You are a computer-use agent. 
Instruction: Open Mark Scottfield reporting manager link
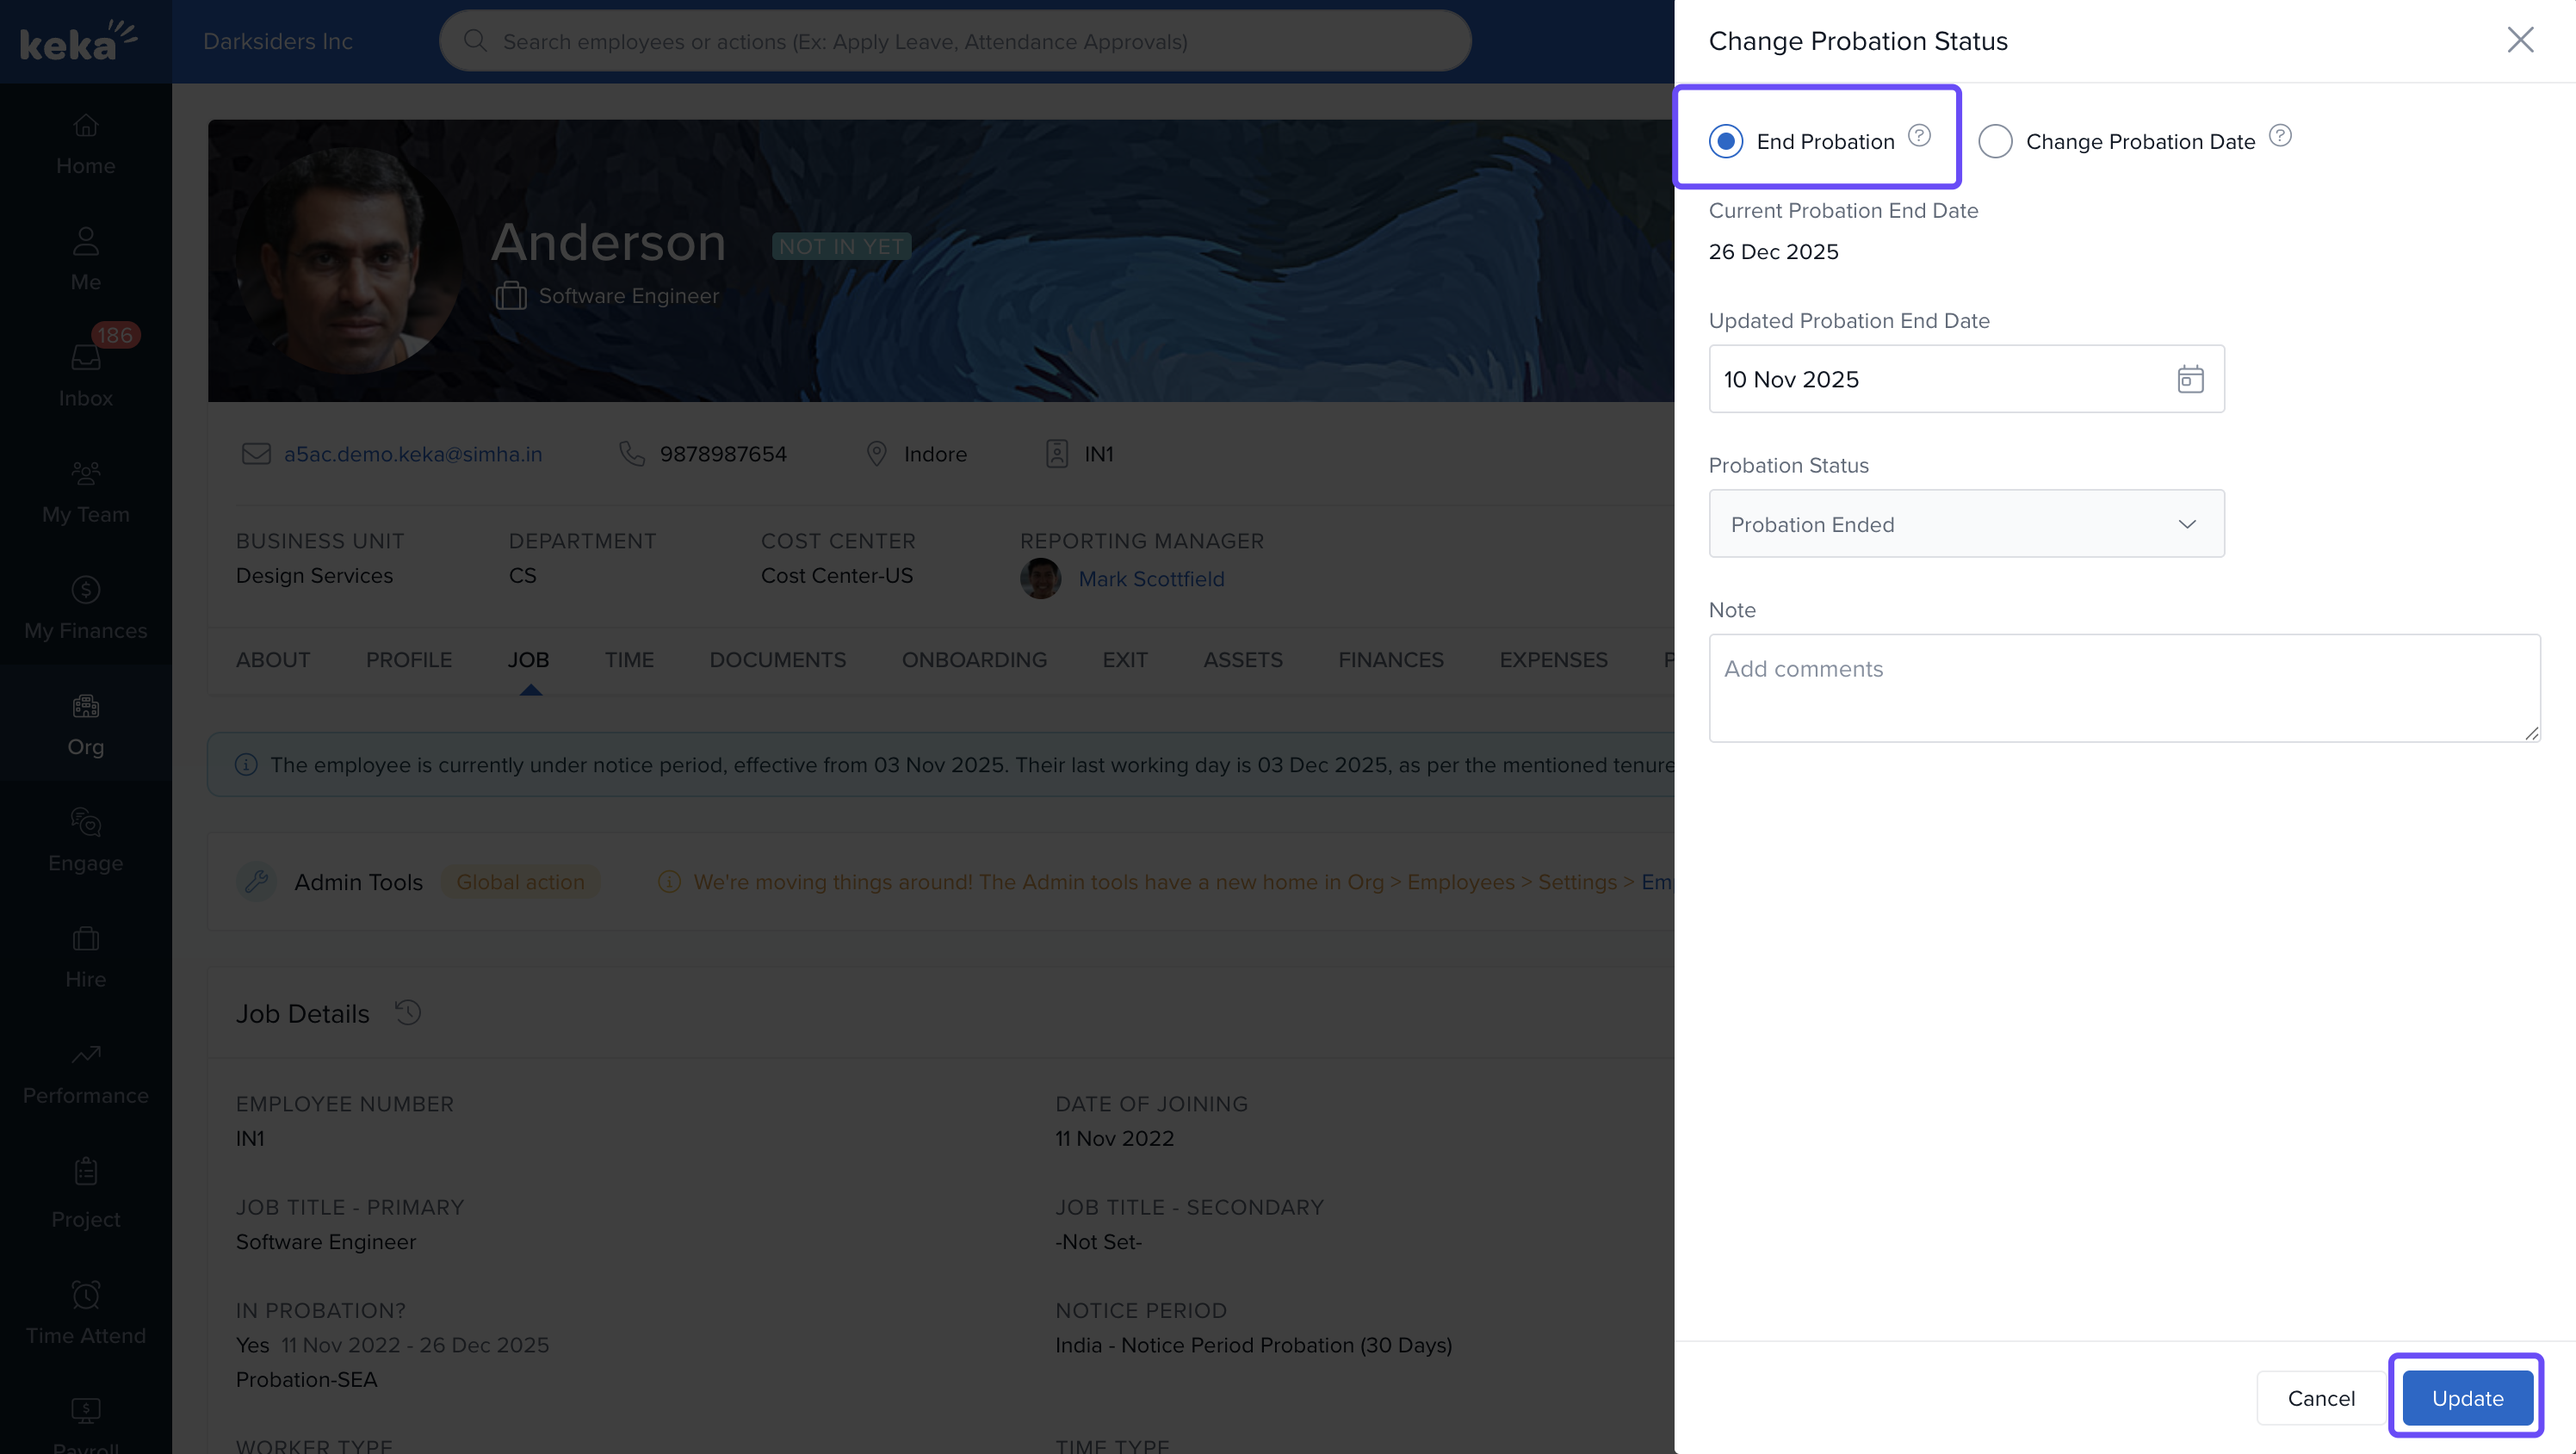coord(1150,579)
